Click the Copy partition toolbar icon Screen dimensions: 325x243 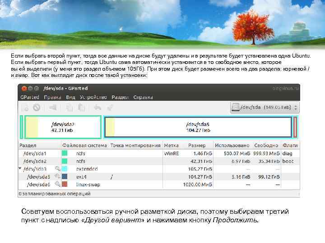tap(69, 108)
